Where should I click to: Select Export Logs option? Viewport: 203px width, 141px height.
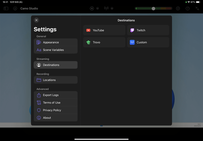(x=56, y=95)
